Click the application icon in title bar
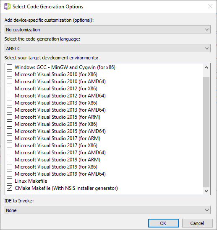217x230 pixels. (x=7, y=6)
